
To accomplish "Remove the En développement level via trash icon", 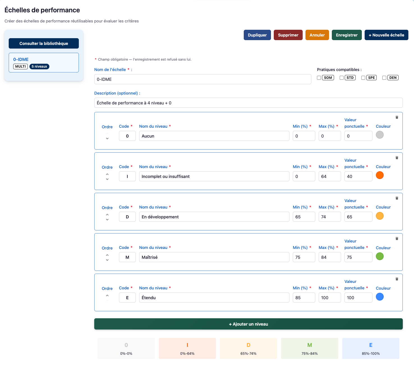I will (397, 198).
